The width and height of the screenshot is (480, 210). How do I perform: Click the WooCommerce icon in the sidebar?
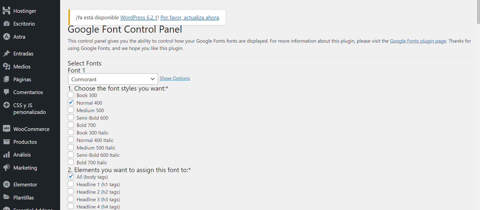click(7, 129)
